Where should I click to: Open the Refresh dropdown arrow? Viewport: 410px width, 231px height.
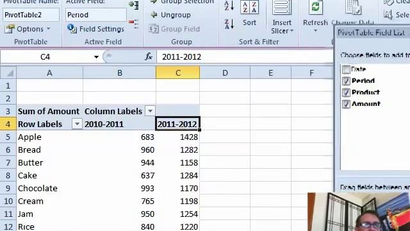point(315,31)
